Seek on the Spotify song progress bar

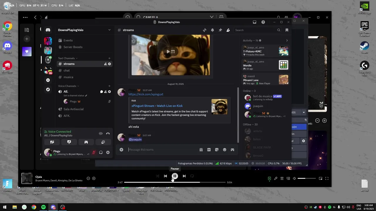(175, 182)
